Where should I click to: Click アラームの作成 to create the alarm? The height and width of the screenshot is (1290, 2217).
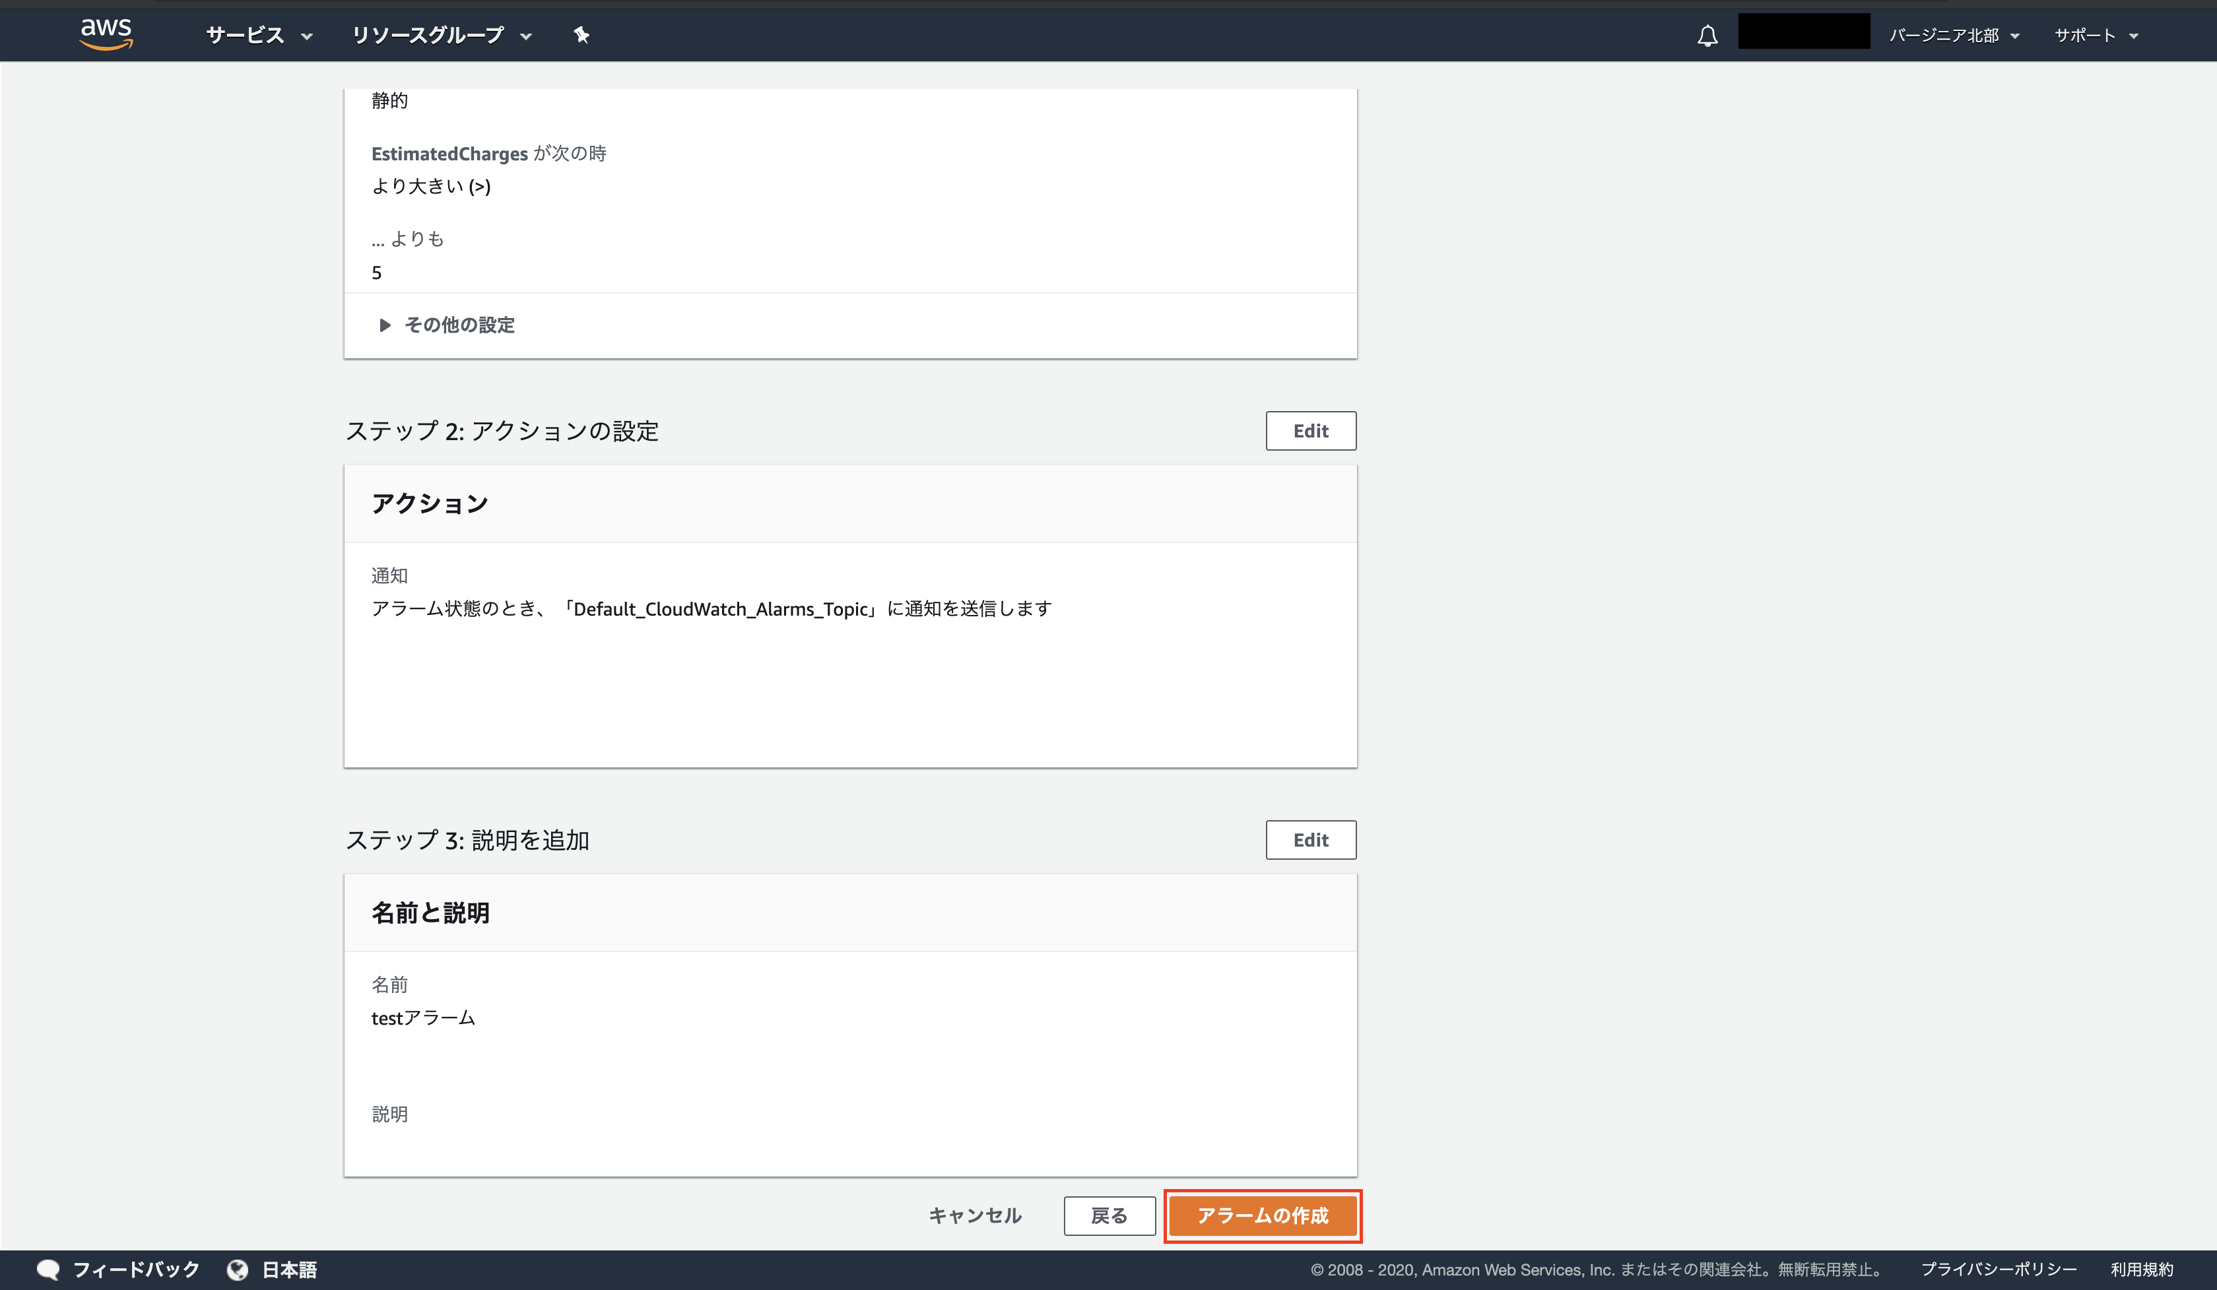[1263, 1216]
